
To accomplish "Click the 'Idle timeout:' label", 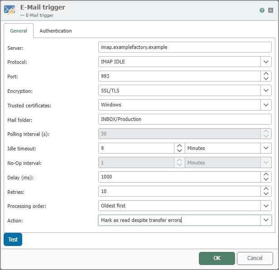I will click(22, 149).
